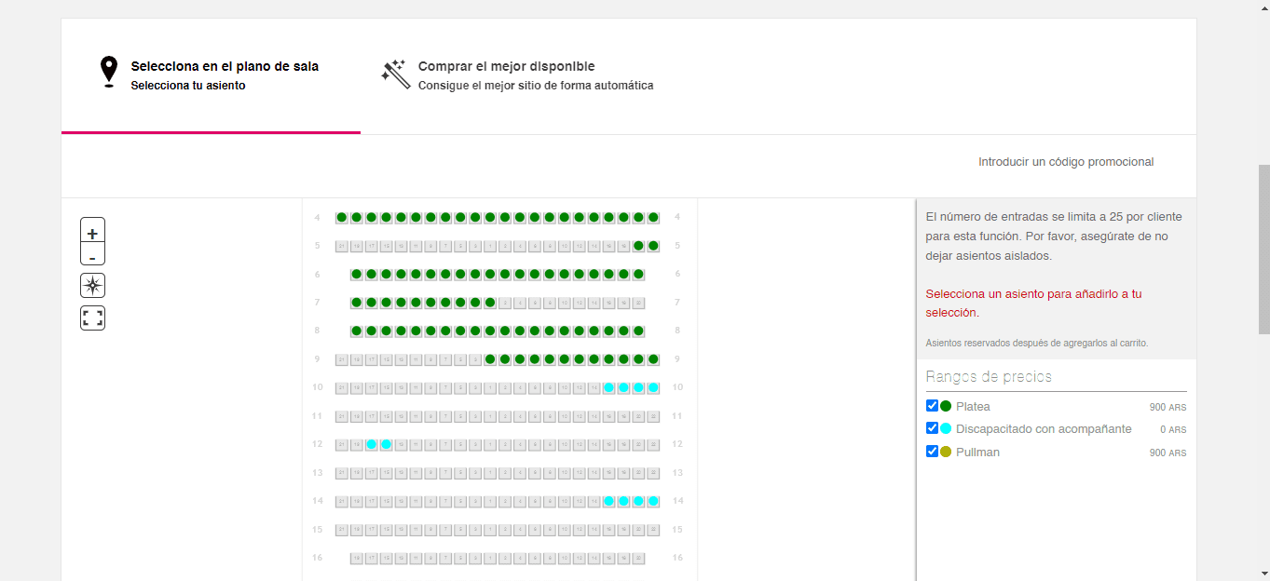Click the location pin icon

click(x=109, y=72)
